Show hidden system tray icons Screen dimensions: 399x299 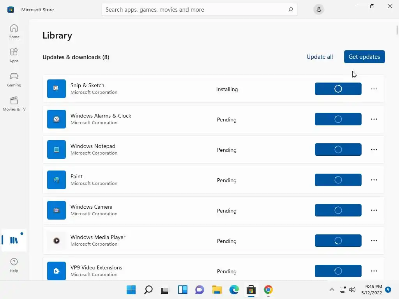coord(332,290)
